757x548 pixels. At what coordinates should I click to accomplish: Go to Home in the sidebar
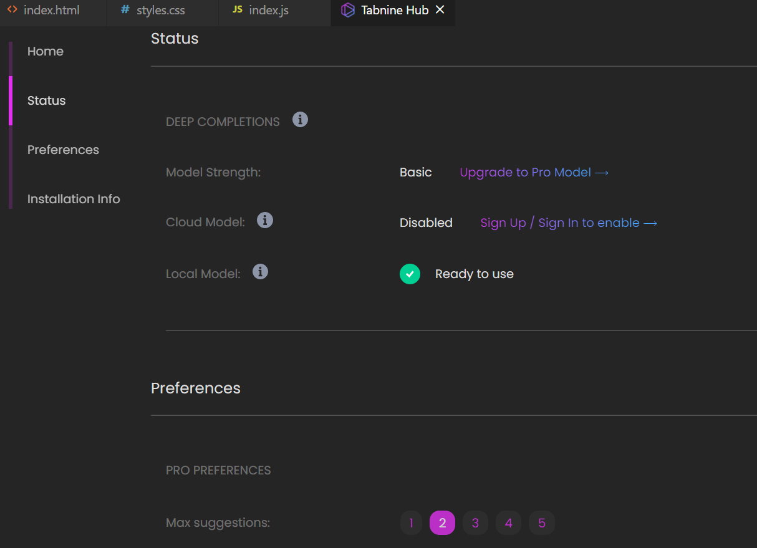pos(46,51)
